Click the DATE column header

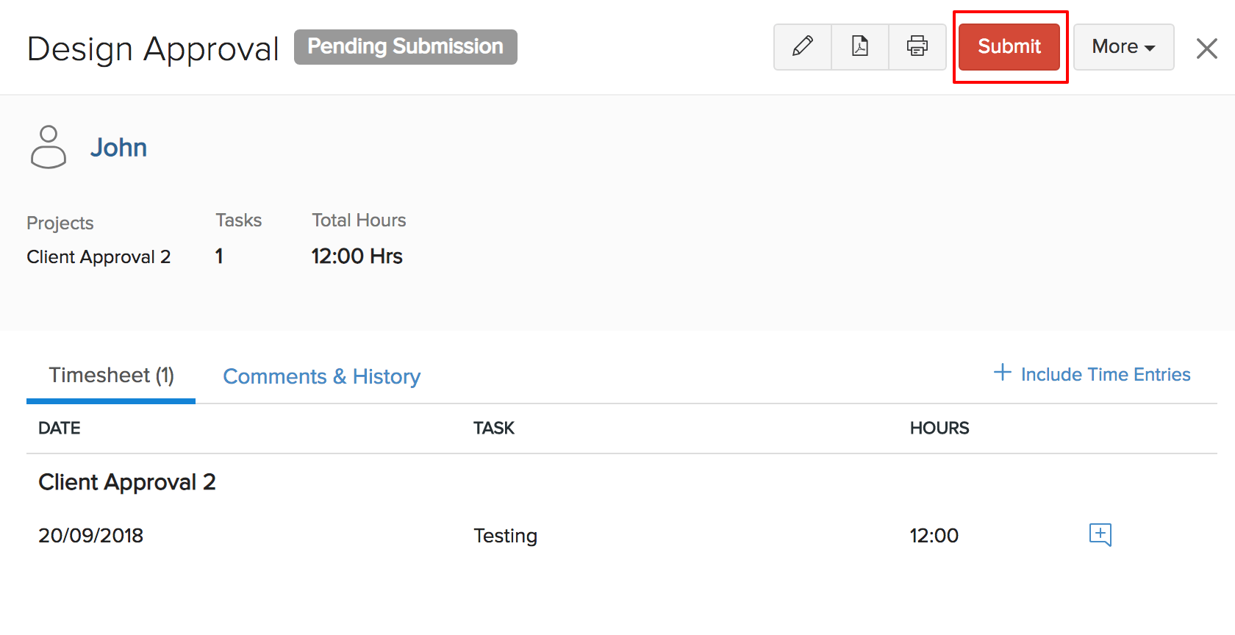60,428
